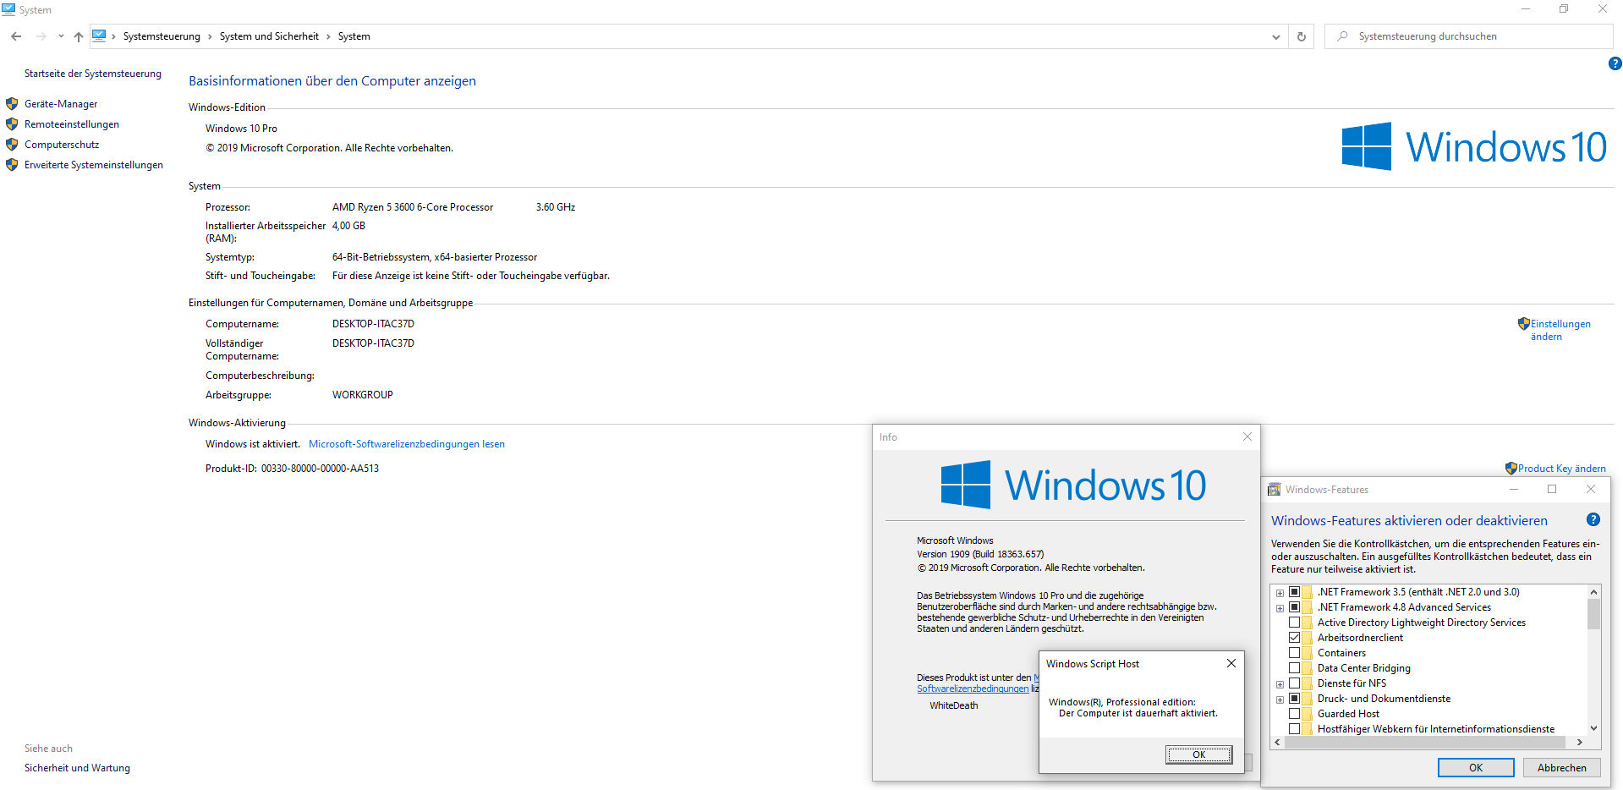Click the shield icon beside Computerschutz

[x=12, y=145]
